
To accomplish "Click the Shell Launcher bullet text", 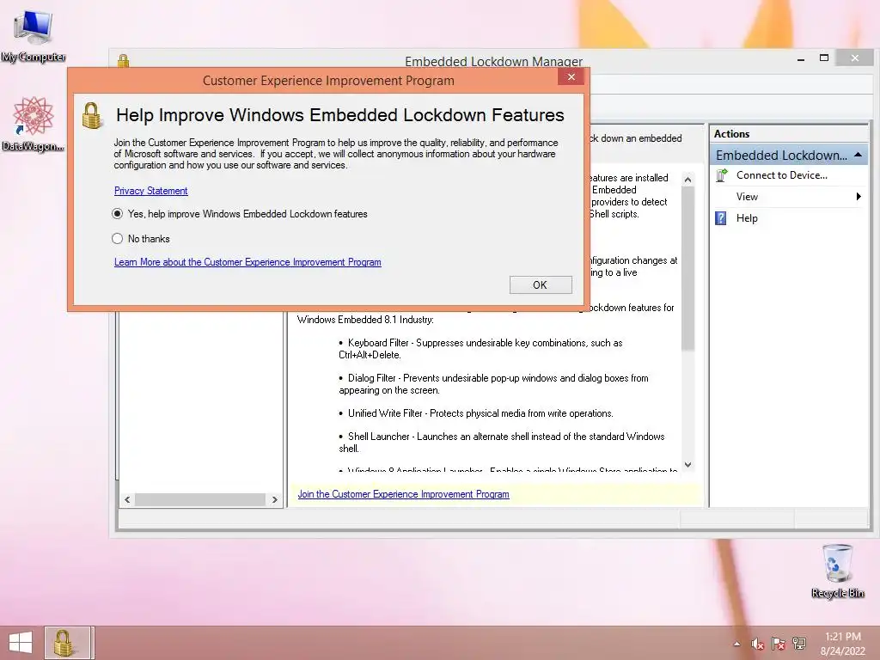I will (501, 443).
